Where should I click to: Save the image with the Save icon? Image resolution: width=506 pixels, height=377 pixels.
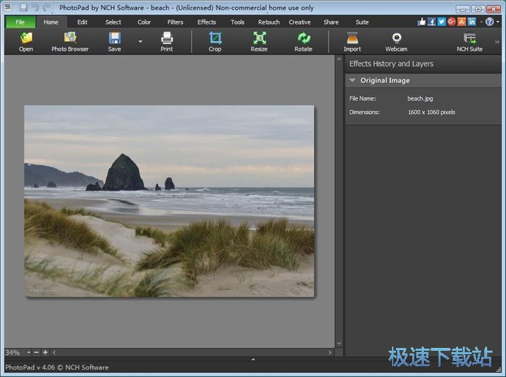115,40
